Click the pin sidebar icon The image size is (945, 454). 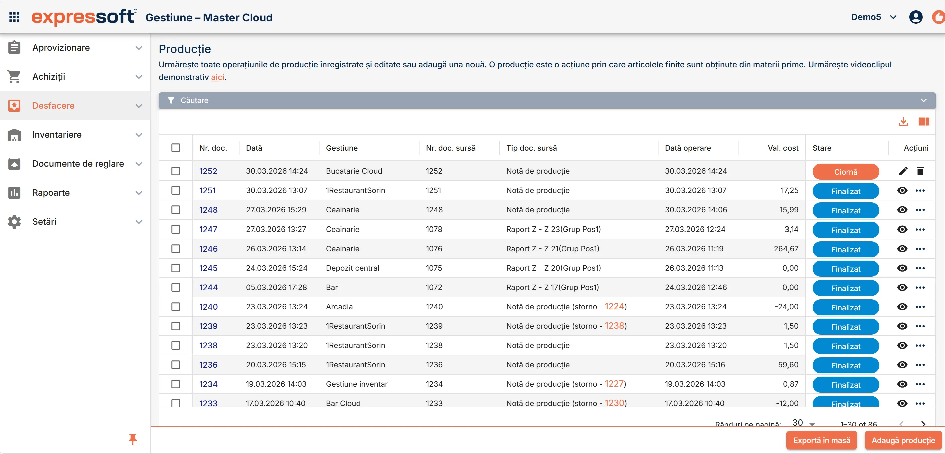pyautogui.click(x=133, y=439)
